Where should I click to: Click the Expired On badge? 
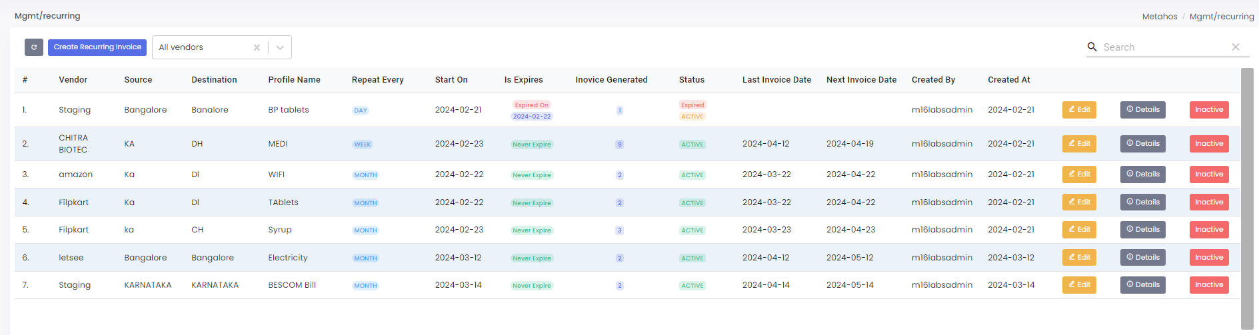point(532,105)
